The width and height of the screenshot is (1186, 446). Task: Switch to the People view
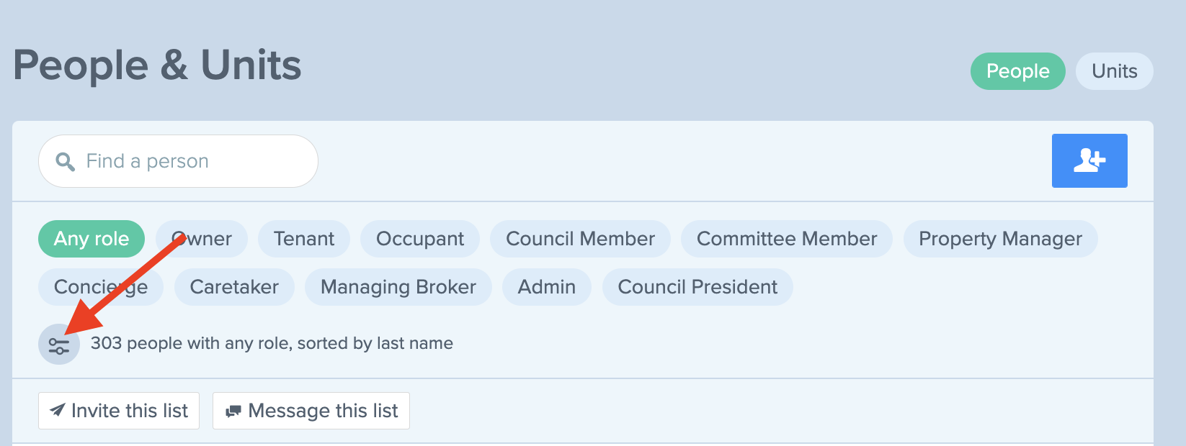[x=1017, y=71]
